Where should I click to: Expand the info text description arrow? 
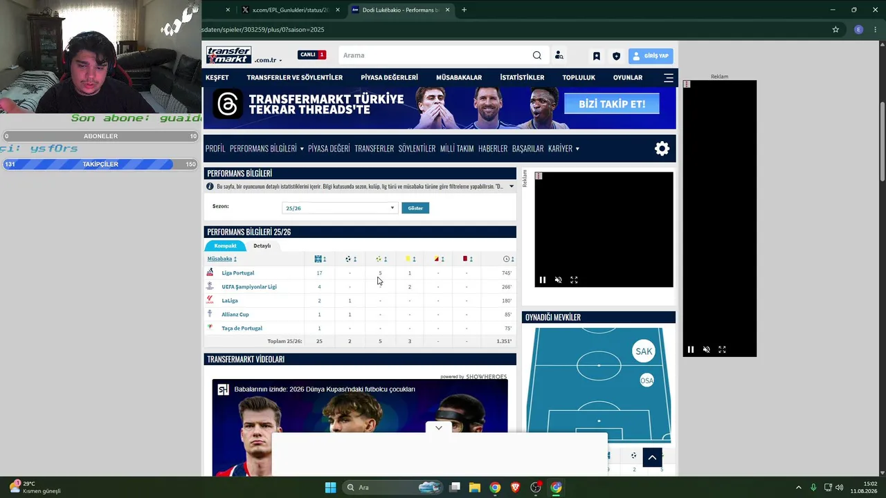click(512, 187)
